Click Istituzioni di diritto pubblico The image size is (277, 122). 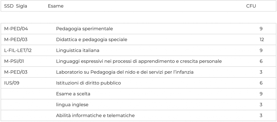pyautogui.click(x=88, y=83)
